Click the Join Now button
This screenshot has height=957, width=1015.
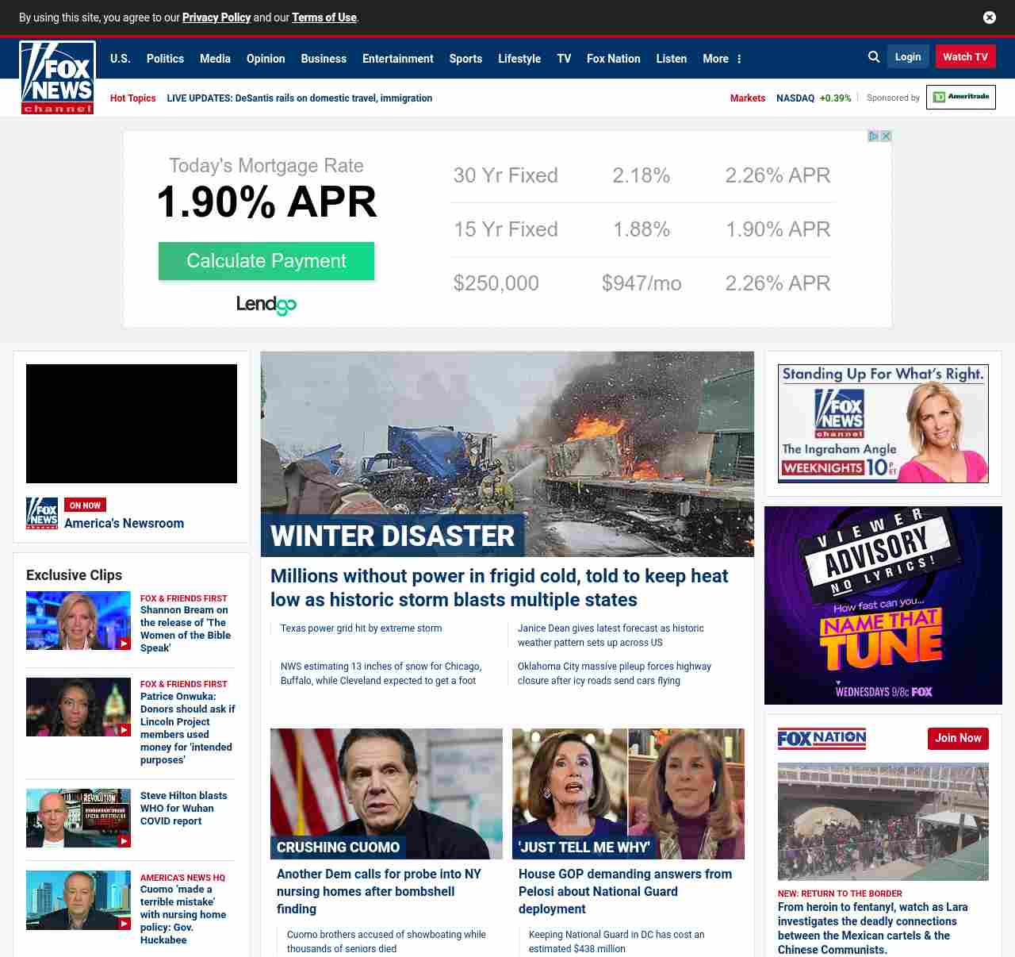[957, 739]
